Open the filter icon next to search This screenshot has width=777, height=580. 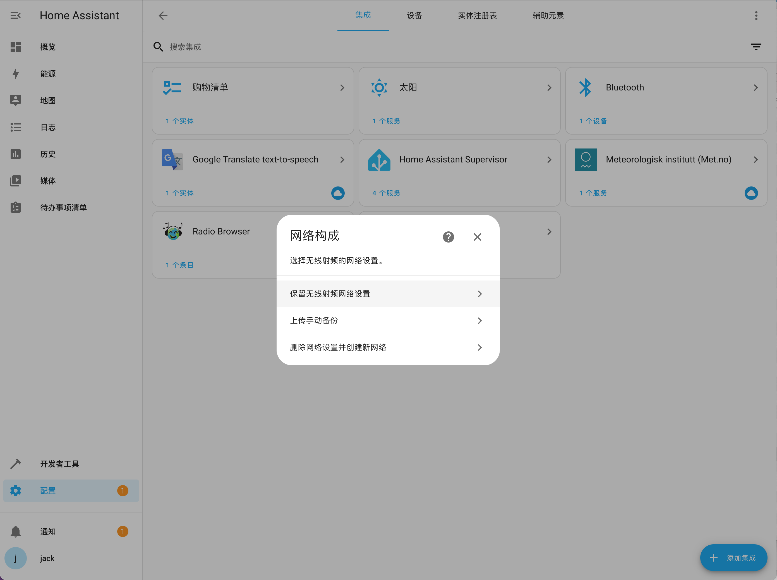click(x=756, y=47)
